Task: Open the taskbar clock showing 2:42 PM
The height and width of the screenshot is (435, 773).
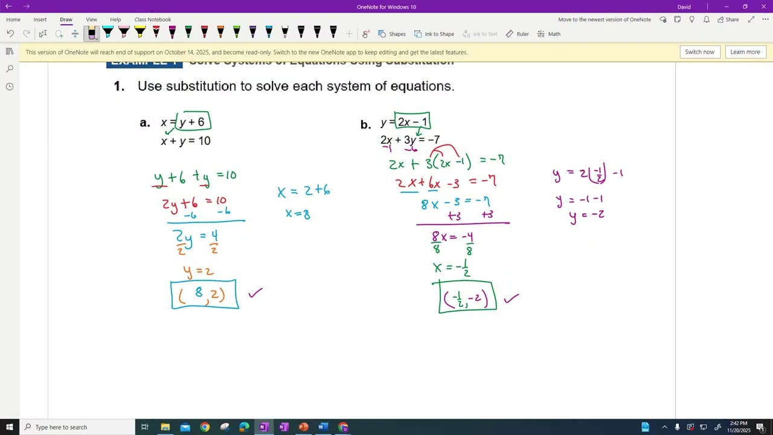Action: coord(739,427)
